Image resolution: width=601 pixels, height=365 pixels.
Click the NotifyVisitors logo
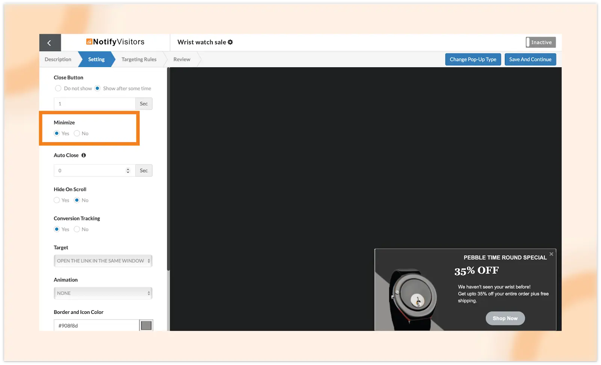(115, 42)
